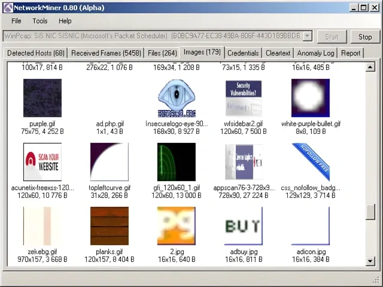Open the Tools menu
The width and height of the screenshot is (383, 287).
(40, 21)
